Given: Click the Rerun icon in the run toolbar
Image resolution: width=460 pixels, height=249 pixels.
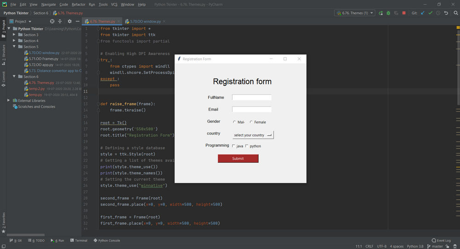Looking at the screenshot, I should 380,13.
